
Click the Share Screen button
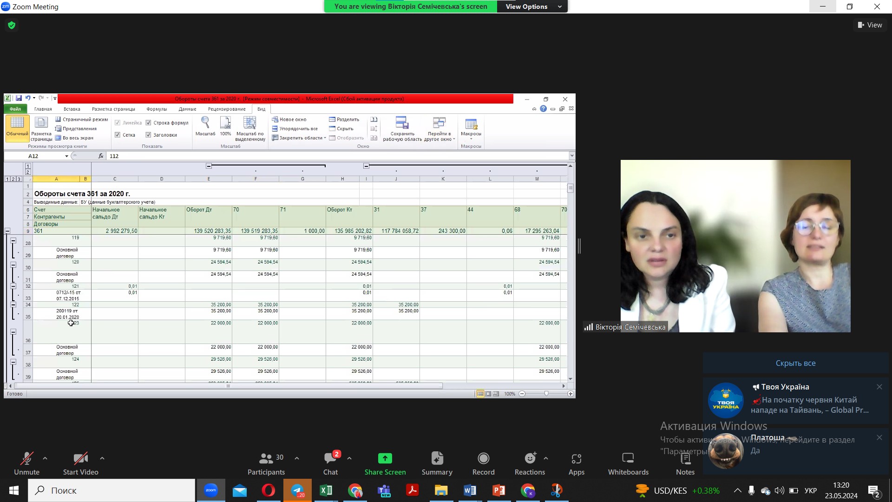[385, 463]
